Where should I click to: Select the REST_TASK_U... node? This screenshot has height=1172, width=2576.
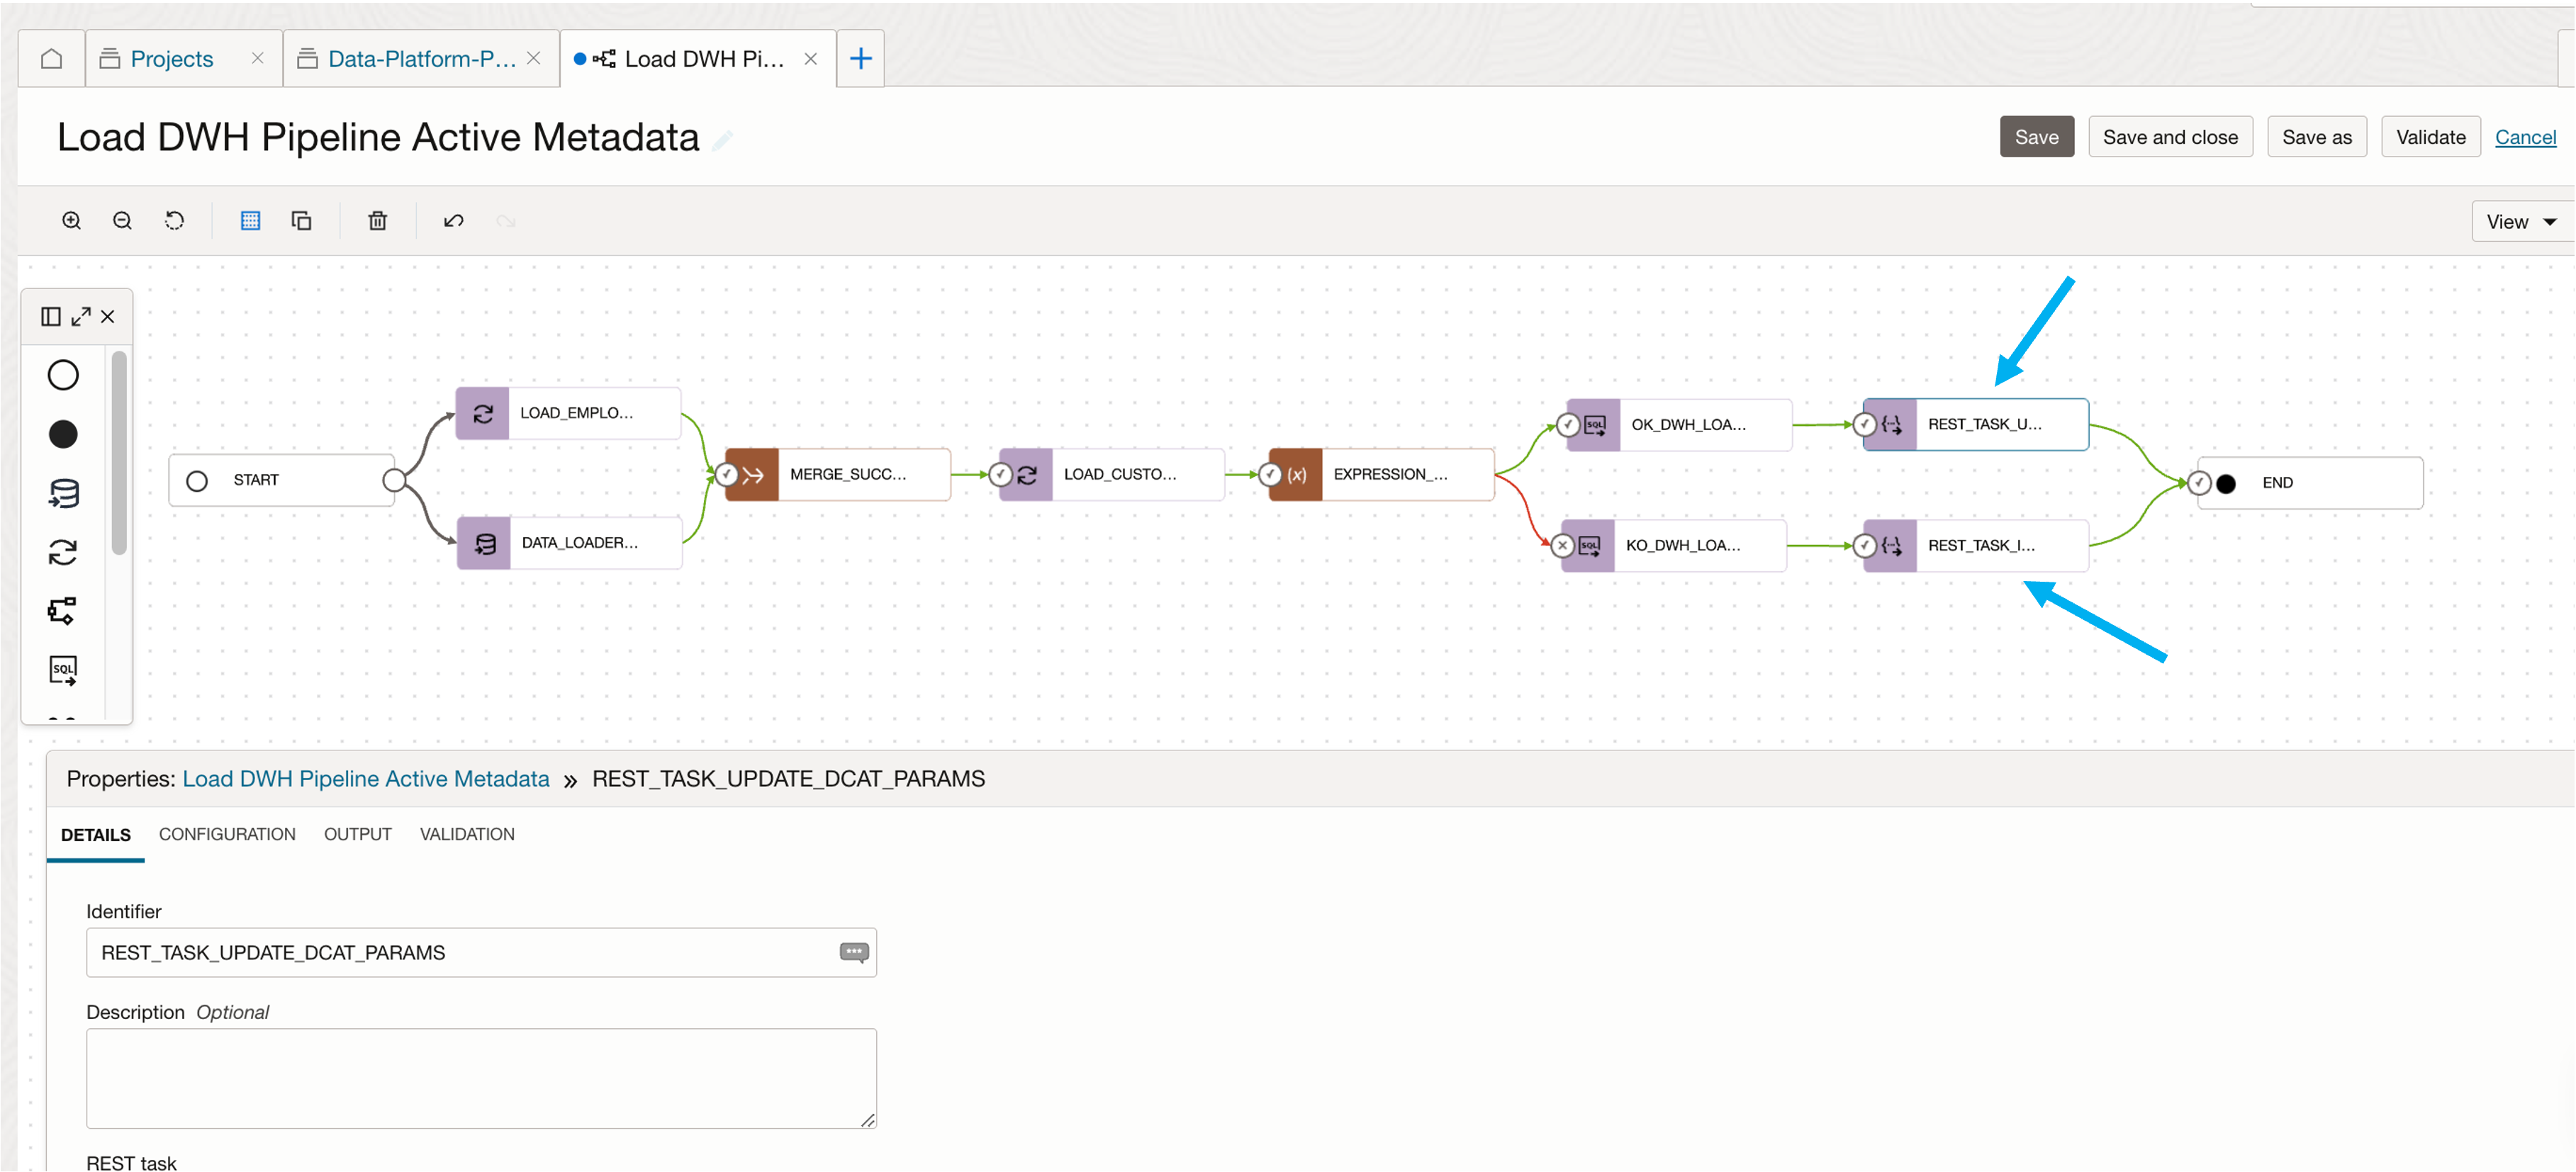pos(1976,425)
